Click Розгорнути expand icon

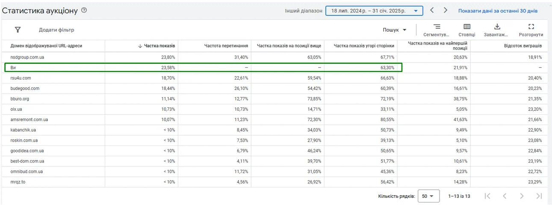(531, 27)
